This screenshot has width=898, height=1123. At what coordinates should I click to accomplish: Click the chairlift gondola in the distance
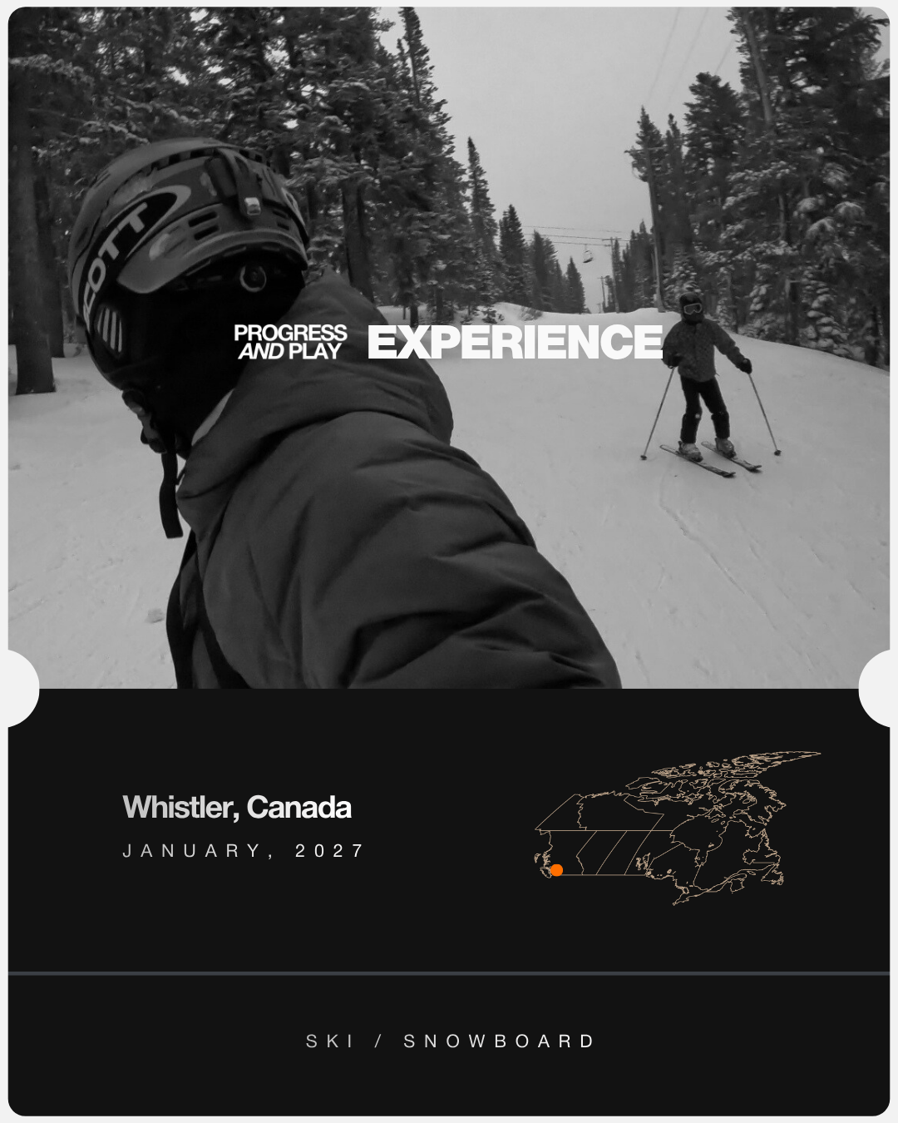click(589, 254)
